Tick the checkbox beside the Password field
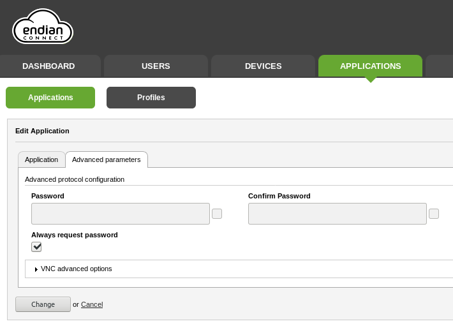 click(217, 214)
